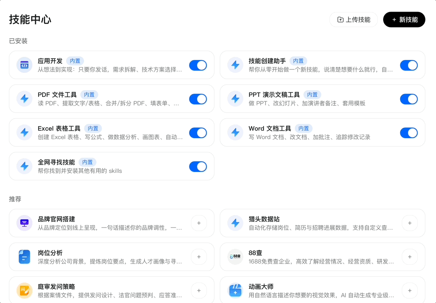
Task: Select the PDF 文件工具 skill icon
Action: (24, 99)
